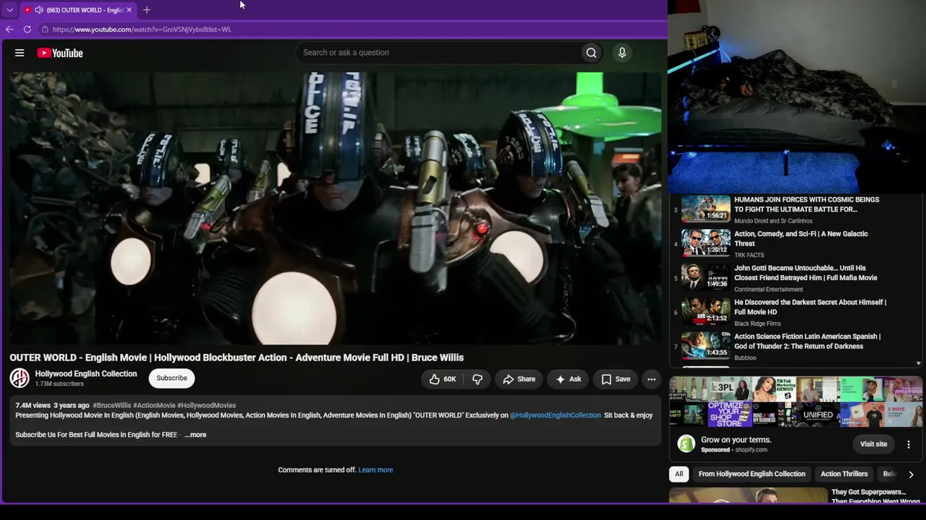Open title "He Discovered the Darkest Secret"

coord(810,307)
